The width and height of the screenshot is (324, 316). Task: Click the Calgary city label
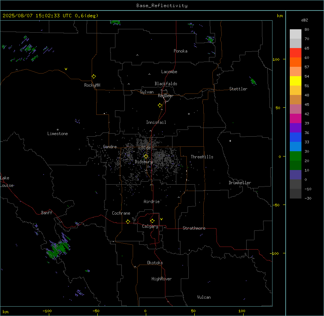click(150, 226)
